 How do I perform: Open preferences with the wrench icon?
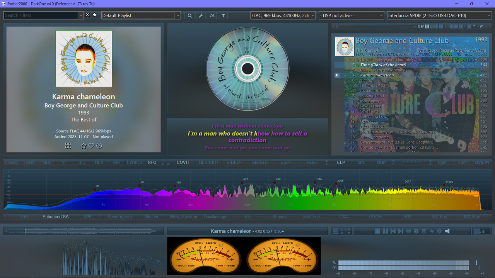(201, 15)
